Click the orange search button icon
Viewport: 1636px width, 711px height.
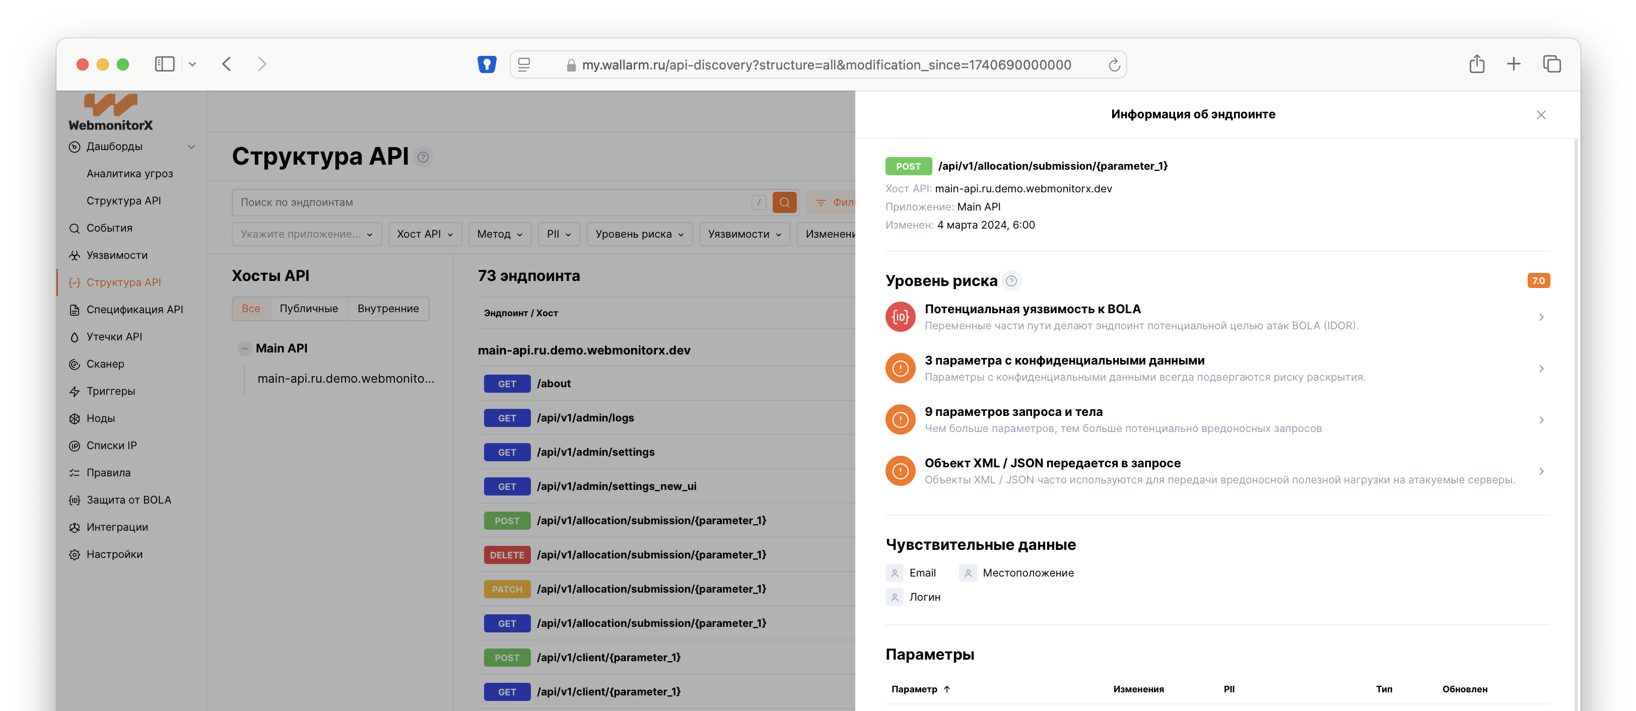784,202
